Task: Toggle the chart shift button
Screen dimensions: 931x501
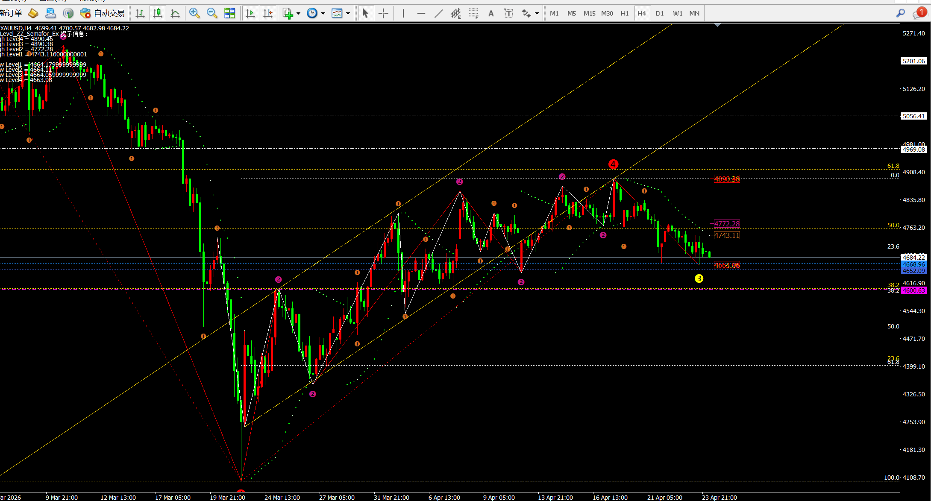Action: (268, 13)
